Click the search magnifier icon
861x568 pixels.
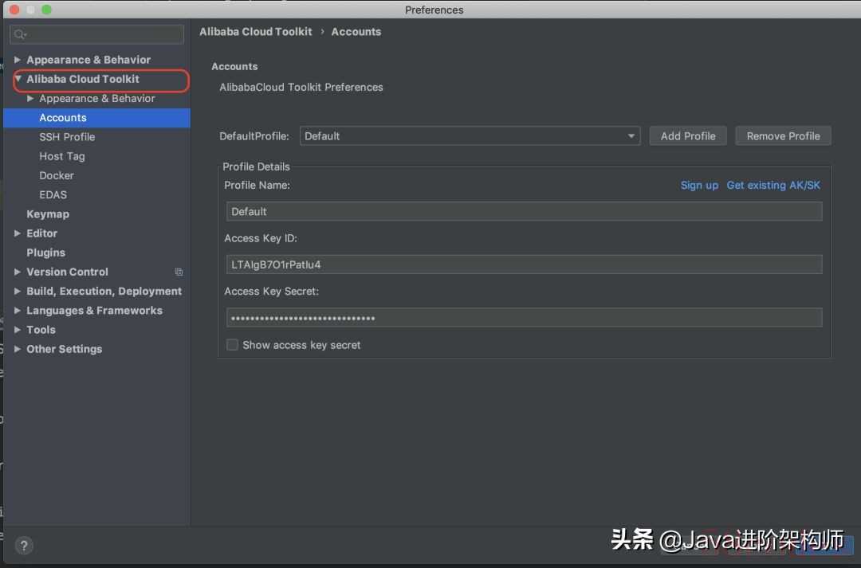tap(20, 34)
